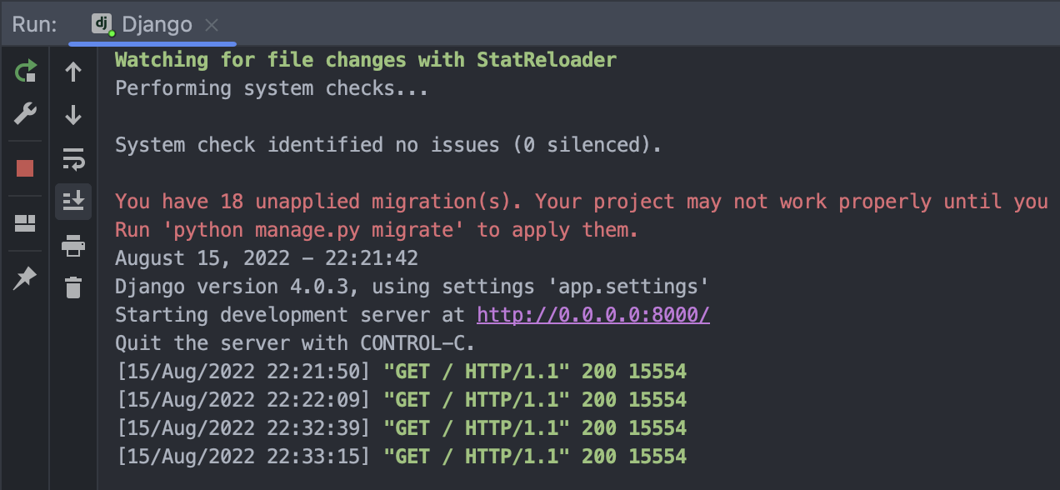Clear all console output with trash icon
1060x490 pixels.
(73, 287)
